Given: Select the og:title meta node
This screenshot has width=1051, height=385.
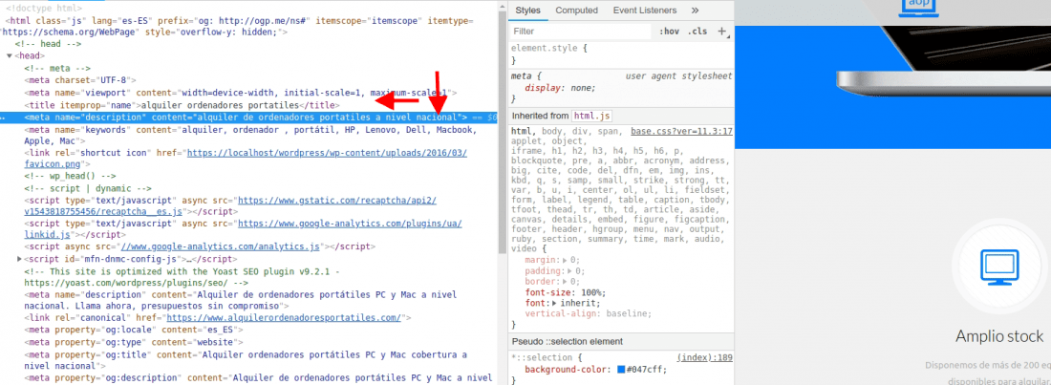Looking at the screenshot, I should [246, 360].
